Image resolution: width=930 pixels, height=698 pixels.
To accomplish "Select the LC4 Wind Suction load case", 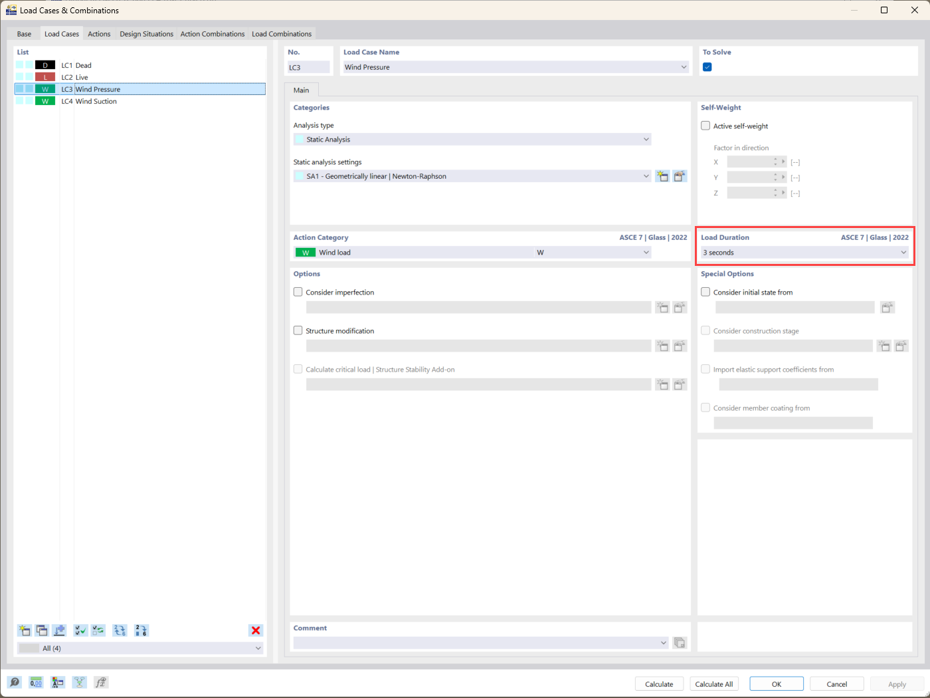I will (96, 101).
